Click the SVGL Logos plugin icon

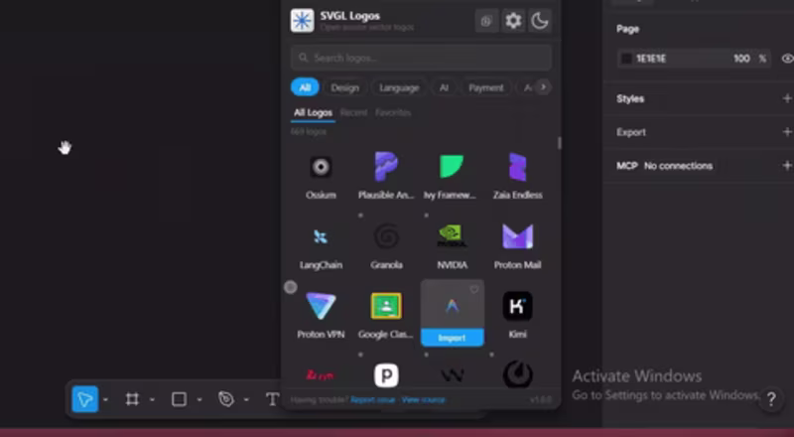tap(303, 21)
